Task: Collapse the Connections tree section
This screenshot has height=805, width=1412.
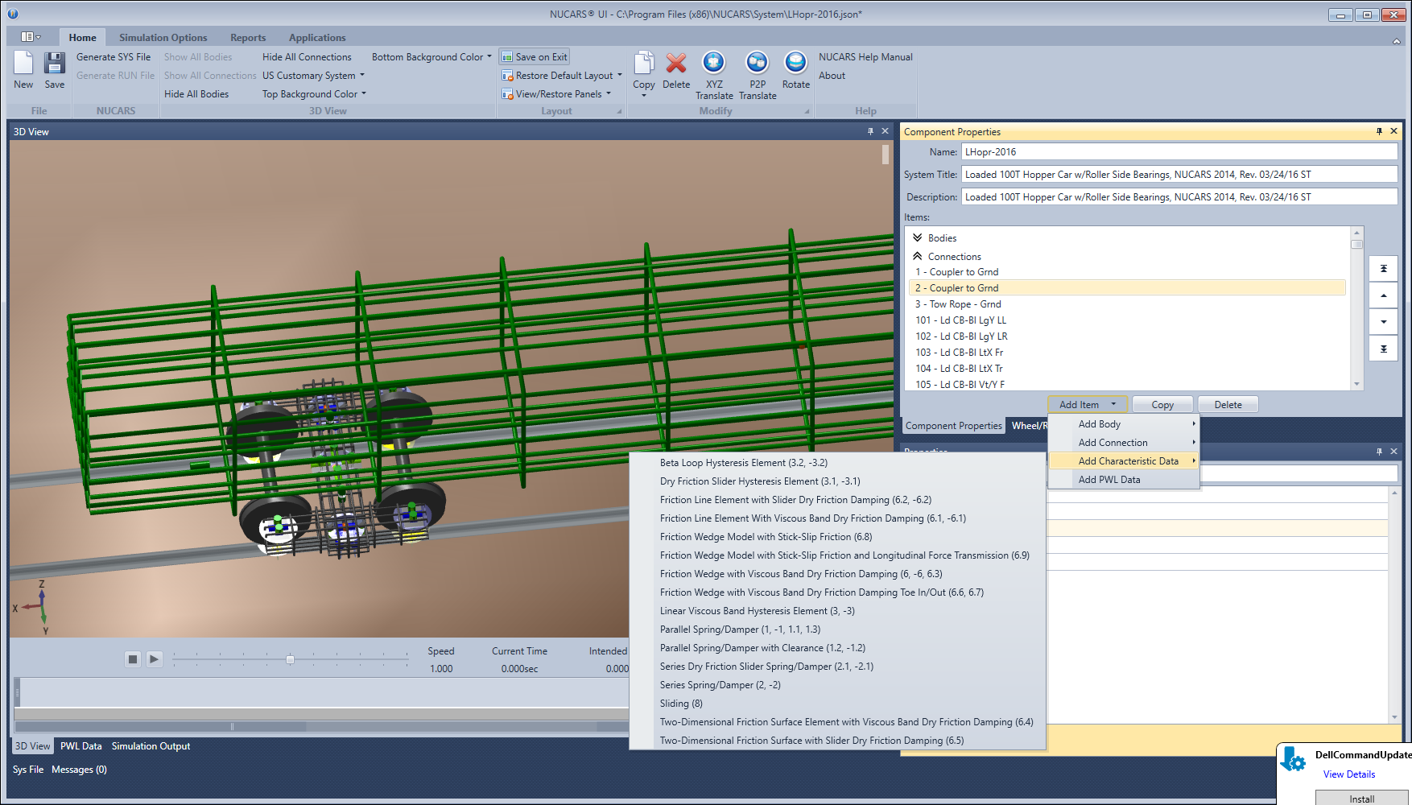Action: (918, 256)
